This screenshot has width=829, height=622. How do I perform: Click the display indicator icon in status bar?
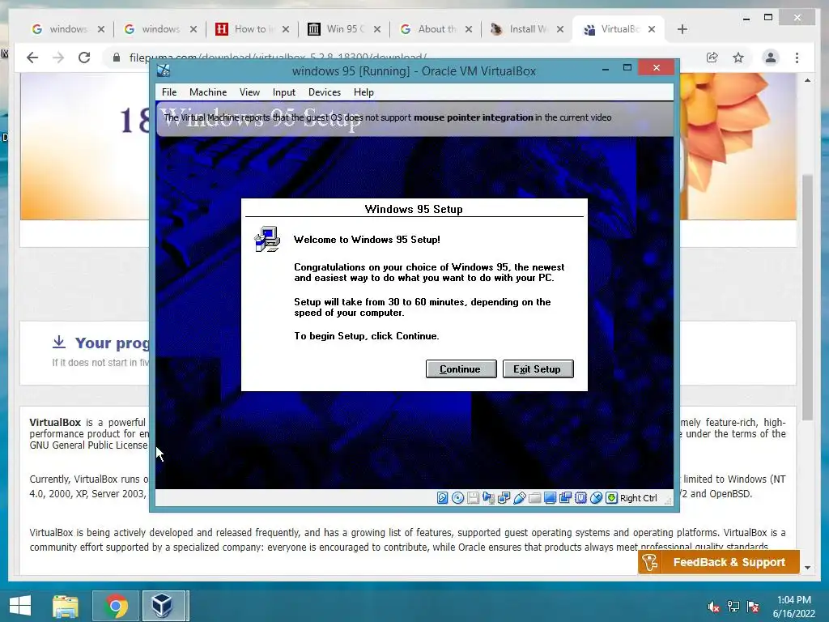click(x=550, y=498)
